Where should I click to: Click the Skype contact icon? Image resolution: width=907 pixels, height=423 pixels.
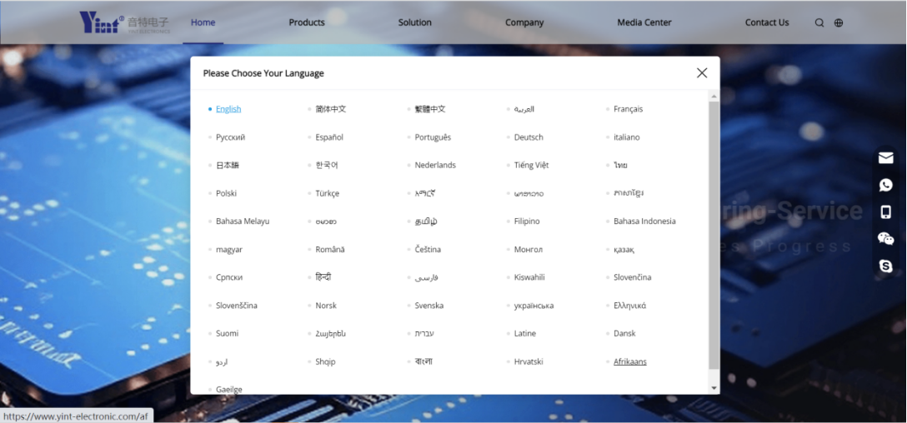885,266
